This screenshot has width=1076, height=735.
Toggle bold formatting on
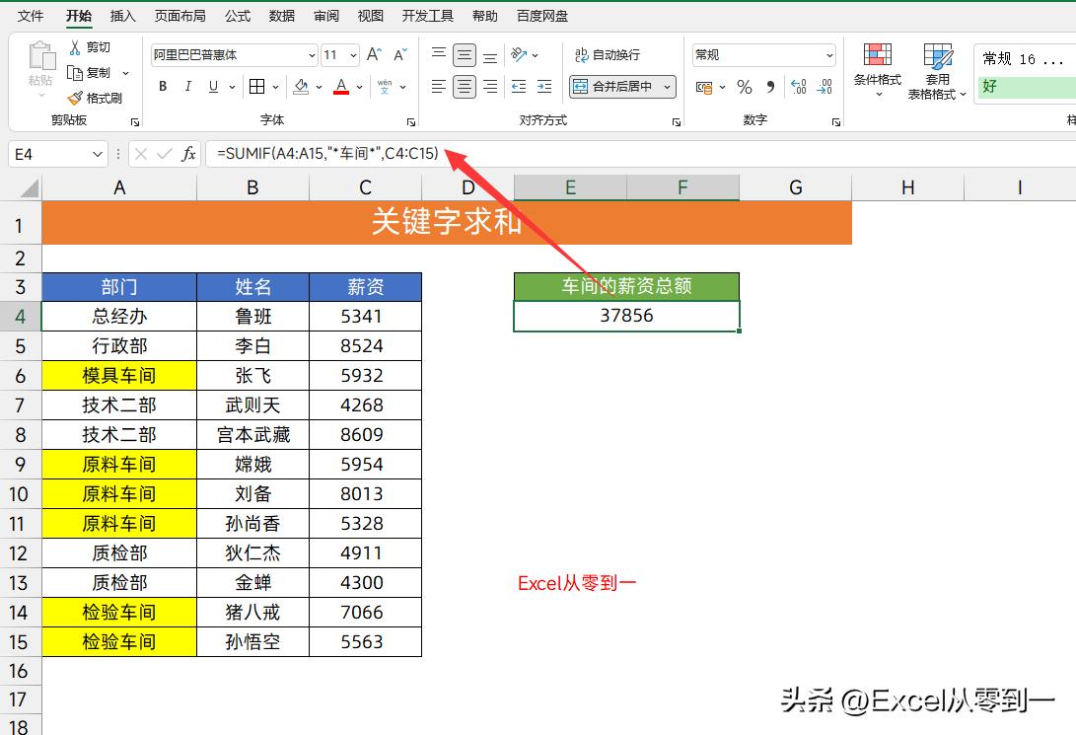coord(162,87)
